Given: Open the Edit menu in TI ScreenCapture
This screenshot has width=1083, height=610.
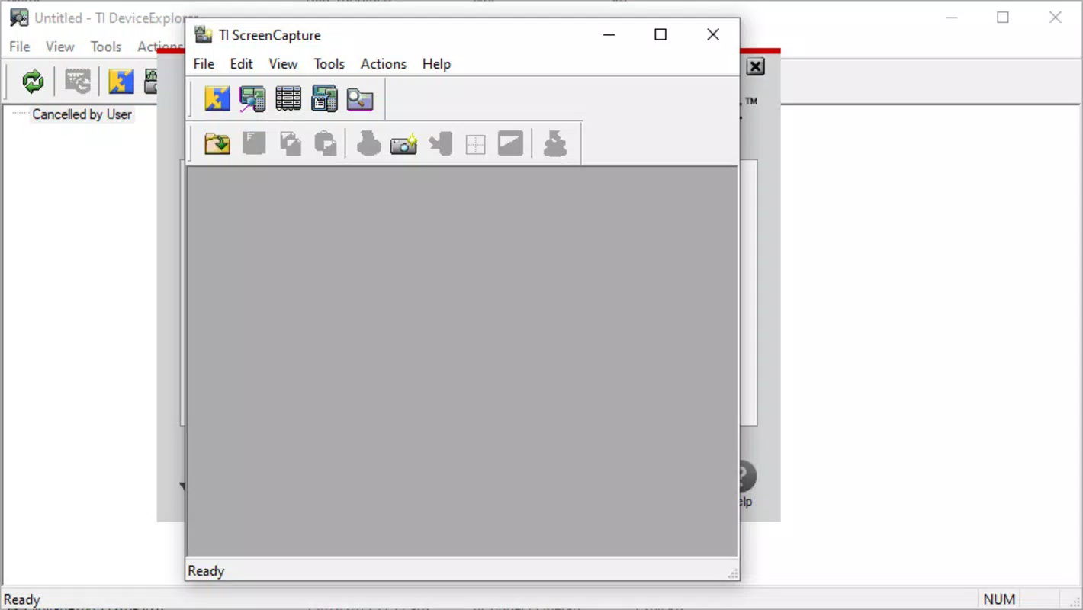Looking at the screenshot, I should (x=241, y=64).
